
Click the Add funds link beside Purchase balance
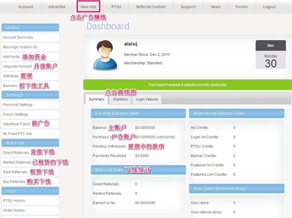[166, 137]
